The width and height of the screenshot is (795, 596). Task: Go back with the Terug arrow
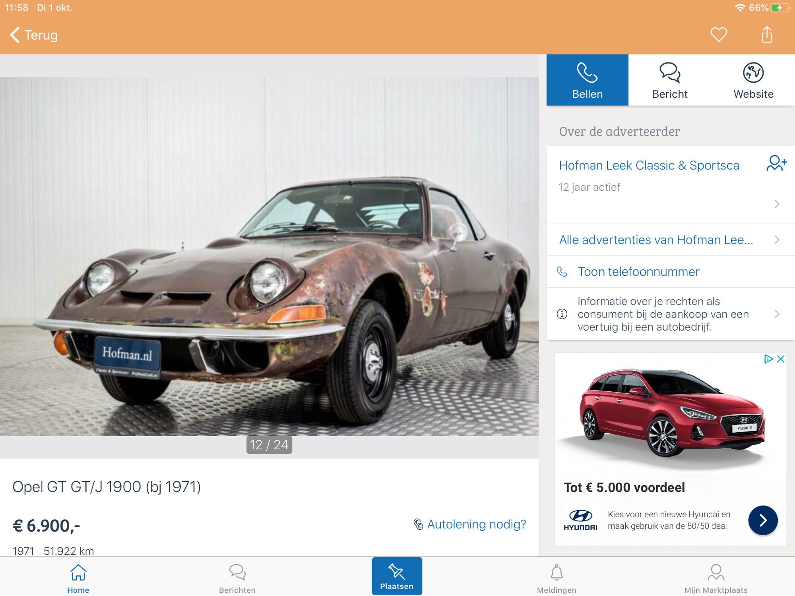[x=34, y=35]
